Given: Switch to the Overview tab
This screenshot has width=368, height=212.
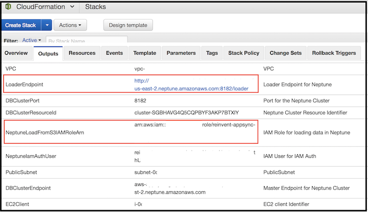Looking at the screenshot, I should 16,53.
